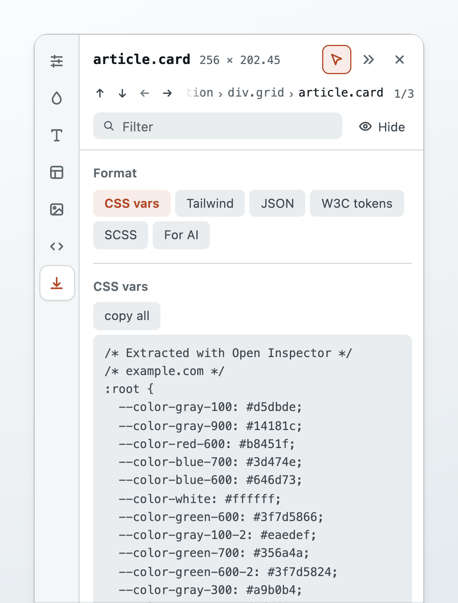Close the inspector panel
Image resolution: width=458 pixels, height=603 pixels.
400,60
